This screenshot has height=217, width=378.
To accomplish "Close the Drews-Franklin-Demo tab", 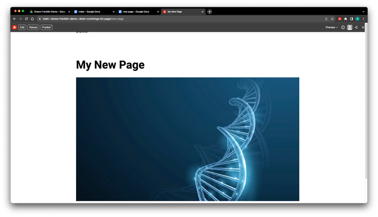I will coord(69,12).
